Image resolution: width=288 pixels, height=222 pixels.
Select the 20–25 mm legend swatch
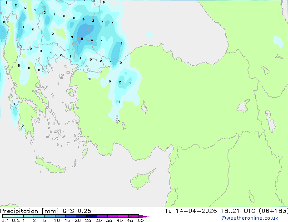pos(81,216)
